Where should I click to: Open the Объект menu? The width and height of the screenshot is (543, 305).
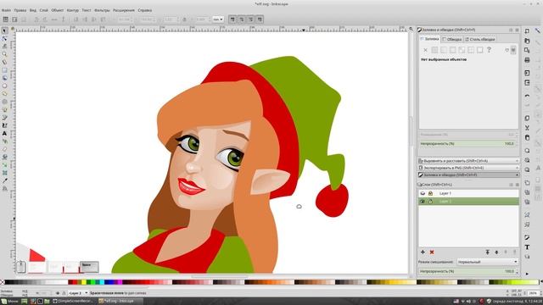(x=57, y=10)
